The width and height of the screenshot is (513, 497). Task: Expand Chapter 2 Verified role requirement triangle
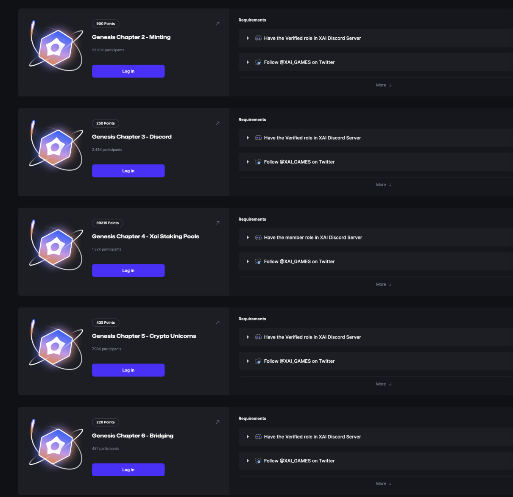pos(248,38)
